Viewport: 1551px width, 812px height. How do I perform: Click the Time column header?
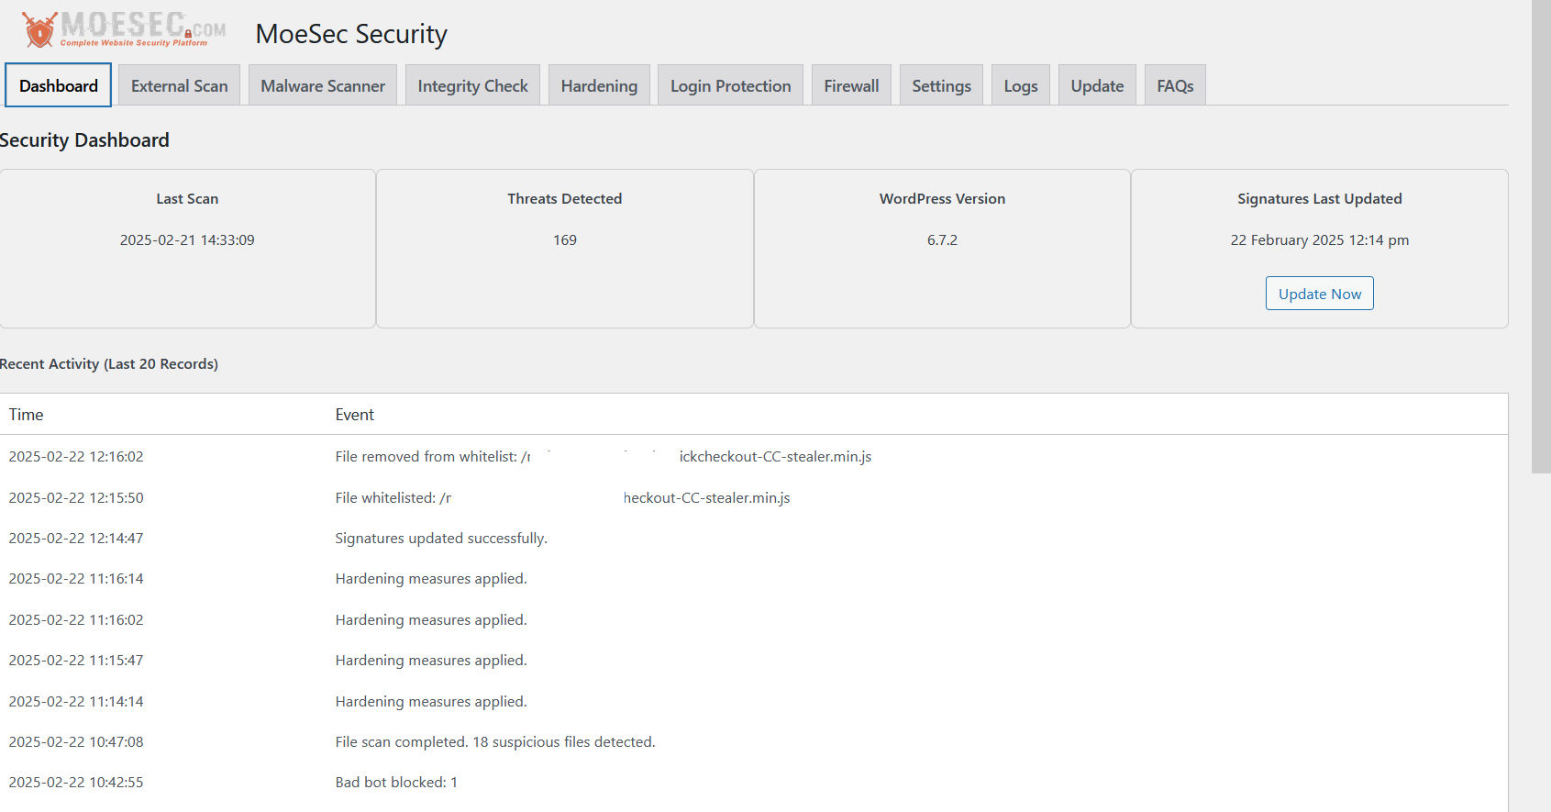pyautogui.click(x=27, y=415)
